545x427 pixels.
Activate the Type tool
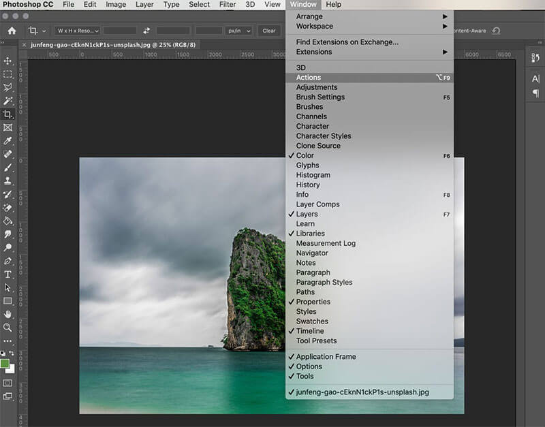click(x=8, y=274)
